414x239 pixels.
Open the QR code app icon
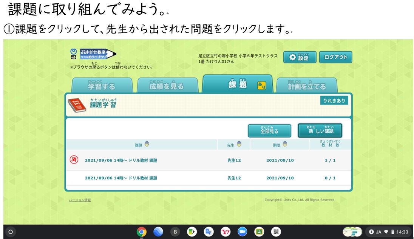point(276,232)
